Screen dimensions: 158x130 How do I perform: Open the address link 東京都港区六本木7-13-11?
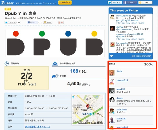[x=37, y=127]
